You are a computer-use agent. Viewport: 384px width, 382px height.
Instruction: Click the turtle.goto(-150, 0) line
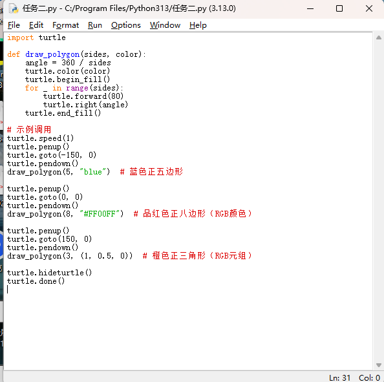pyautogui.click(x=52, y=155)
